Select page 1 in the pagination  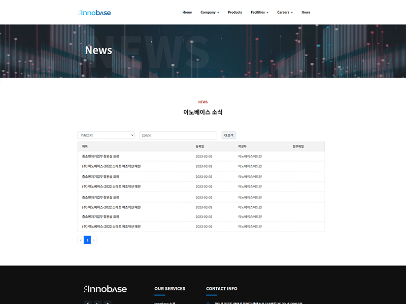[x=87, y=240]
